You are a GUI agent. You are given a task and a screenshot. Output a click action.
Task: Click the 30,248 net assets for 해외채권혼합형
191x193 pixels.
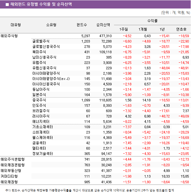106,165
